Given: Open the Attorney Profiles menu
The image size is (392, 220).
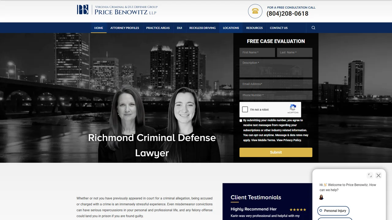Looking at the screenshot, I should point(125,28).
